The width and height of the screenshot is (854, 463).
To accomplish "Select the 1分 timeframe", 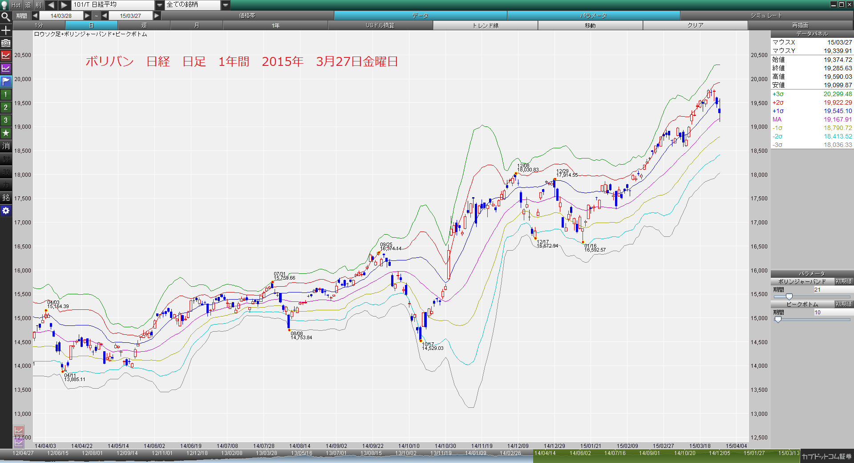I will coord(39,25).
